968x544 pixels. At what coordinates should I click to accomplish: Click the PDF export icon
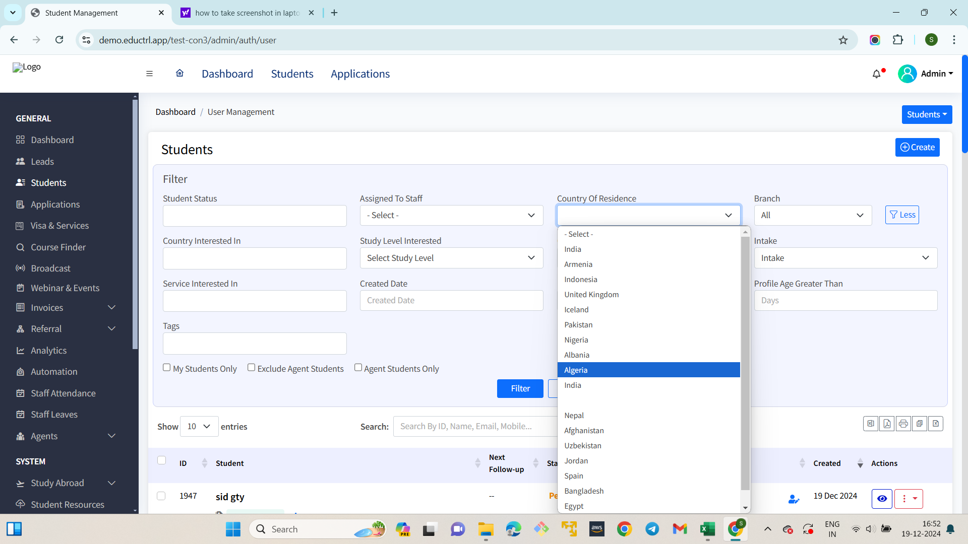pos(887,424)
